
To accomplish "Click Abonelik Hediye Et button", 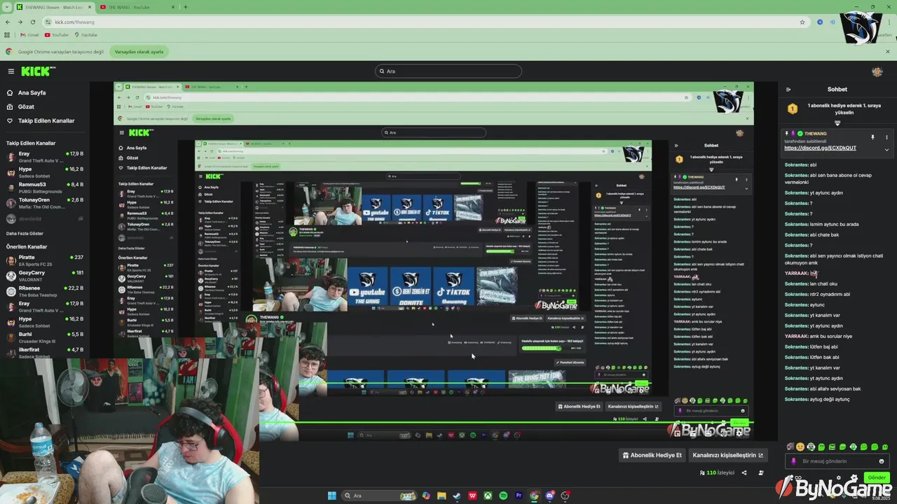I will coord(652,455).
